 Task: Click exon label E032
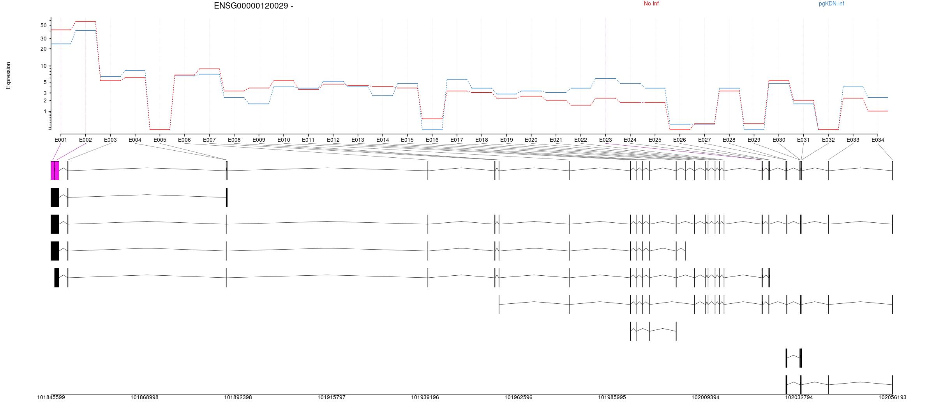coord(828,140)
